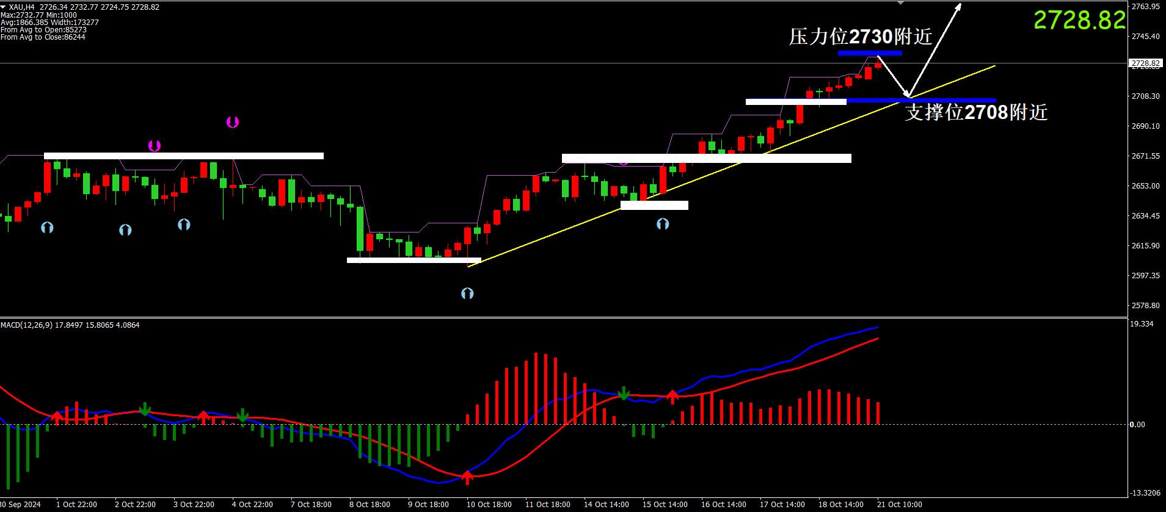Image resolution: width=1166 pixels, height=512 pixels.
Task: Click 0.00 on the MACD scale
Action: (1137, 425)
